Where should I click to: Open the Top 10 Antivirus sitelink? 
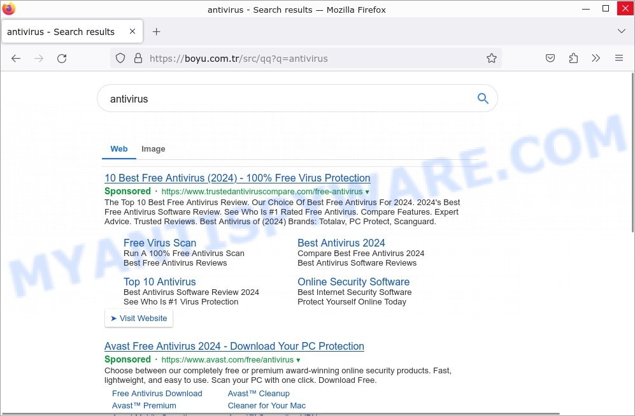coord(160,282)
